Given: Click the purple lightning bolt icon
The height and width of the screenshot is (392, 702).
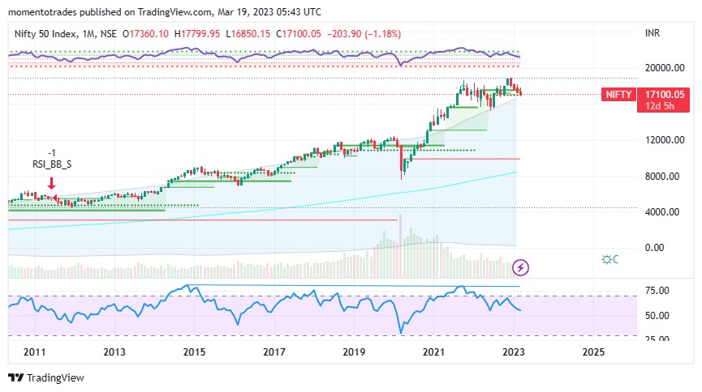Looking at the screenshot, I should 520,267.
